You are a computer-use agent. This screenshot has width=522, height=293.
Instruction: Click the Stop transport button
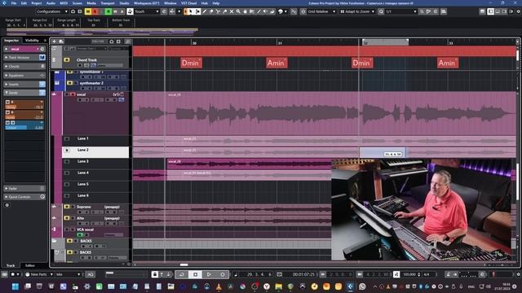(196, 274)
